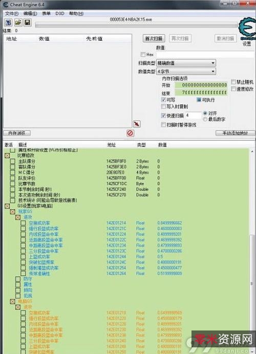Click the 类型 column header

coord(141,145)
